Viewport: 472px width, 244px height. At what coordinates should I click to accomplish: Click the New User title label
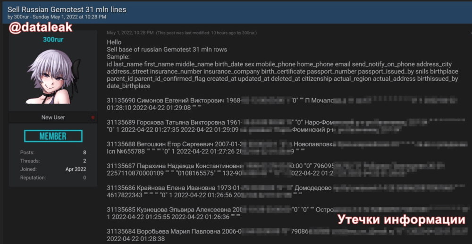coord(53,118)
